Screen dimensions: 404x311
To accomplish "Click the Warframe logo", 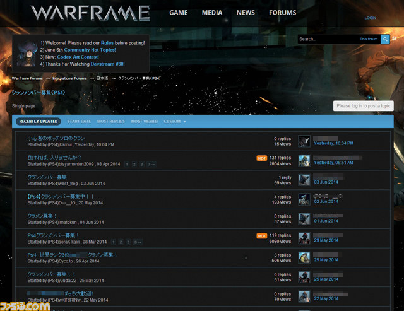I will click(90, 13).
